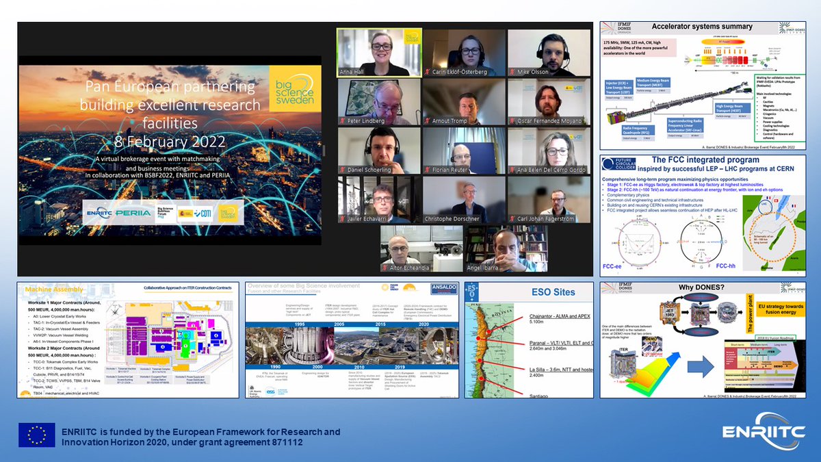
Task: Click the ENRIITC logo in bottom-right footer
Action: tap(763, 431)
